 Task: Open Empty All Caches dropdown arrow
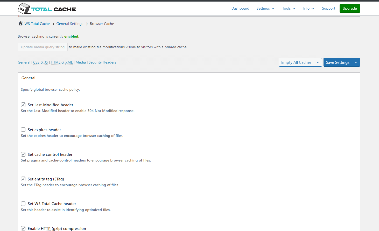tap(318, 62)
